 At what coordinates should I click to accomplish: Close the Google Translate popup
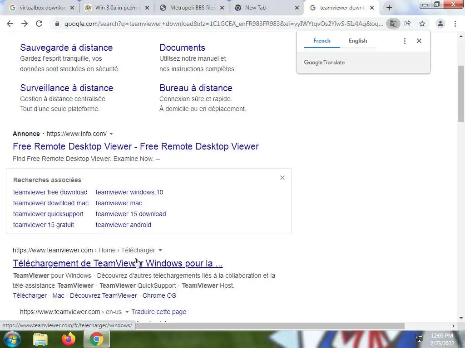pyautogui.click(x=419, y=41)
